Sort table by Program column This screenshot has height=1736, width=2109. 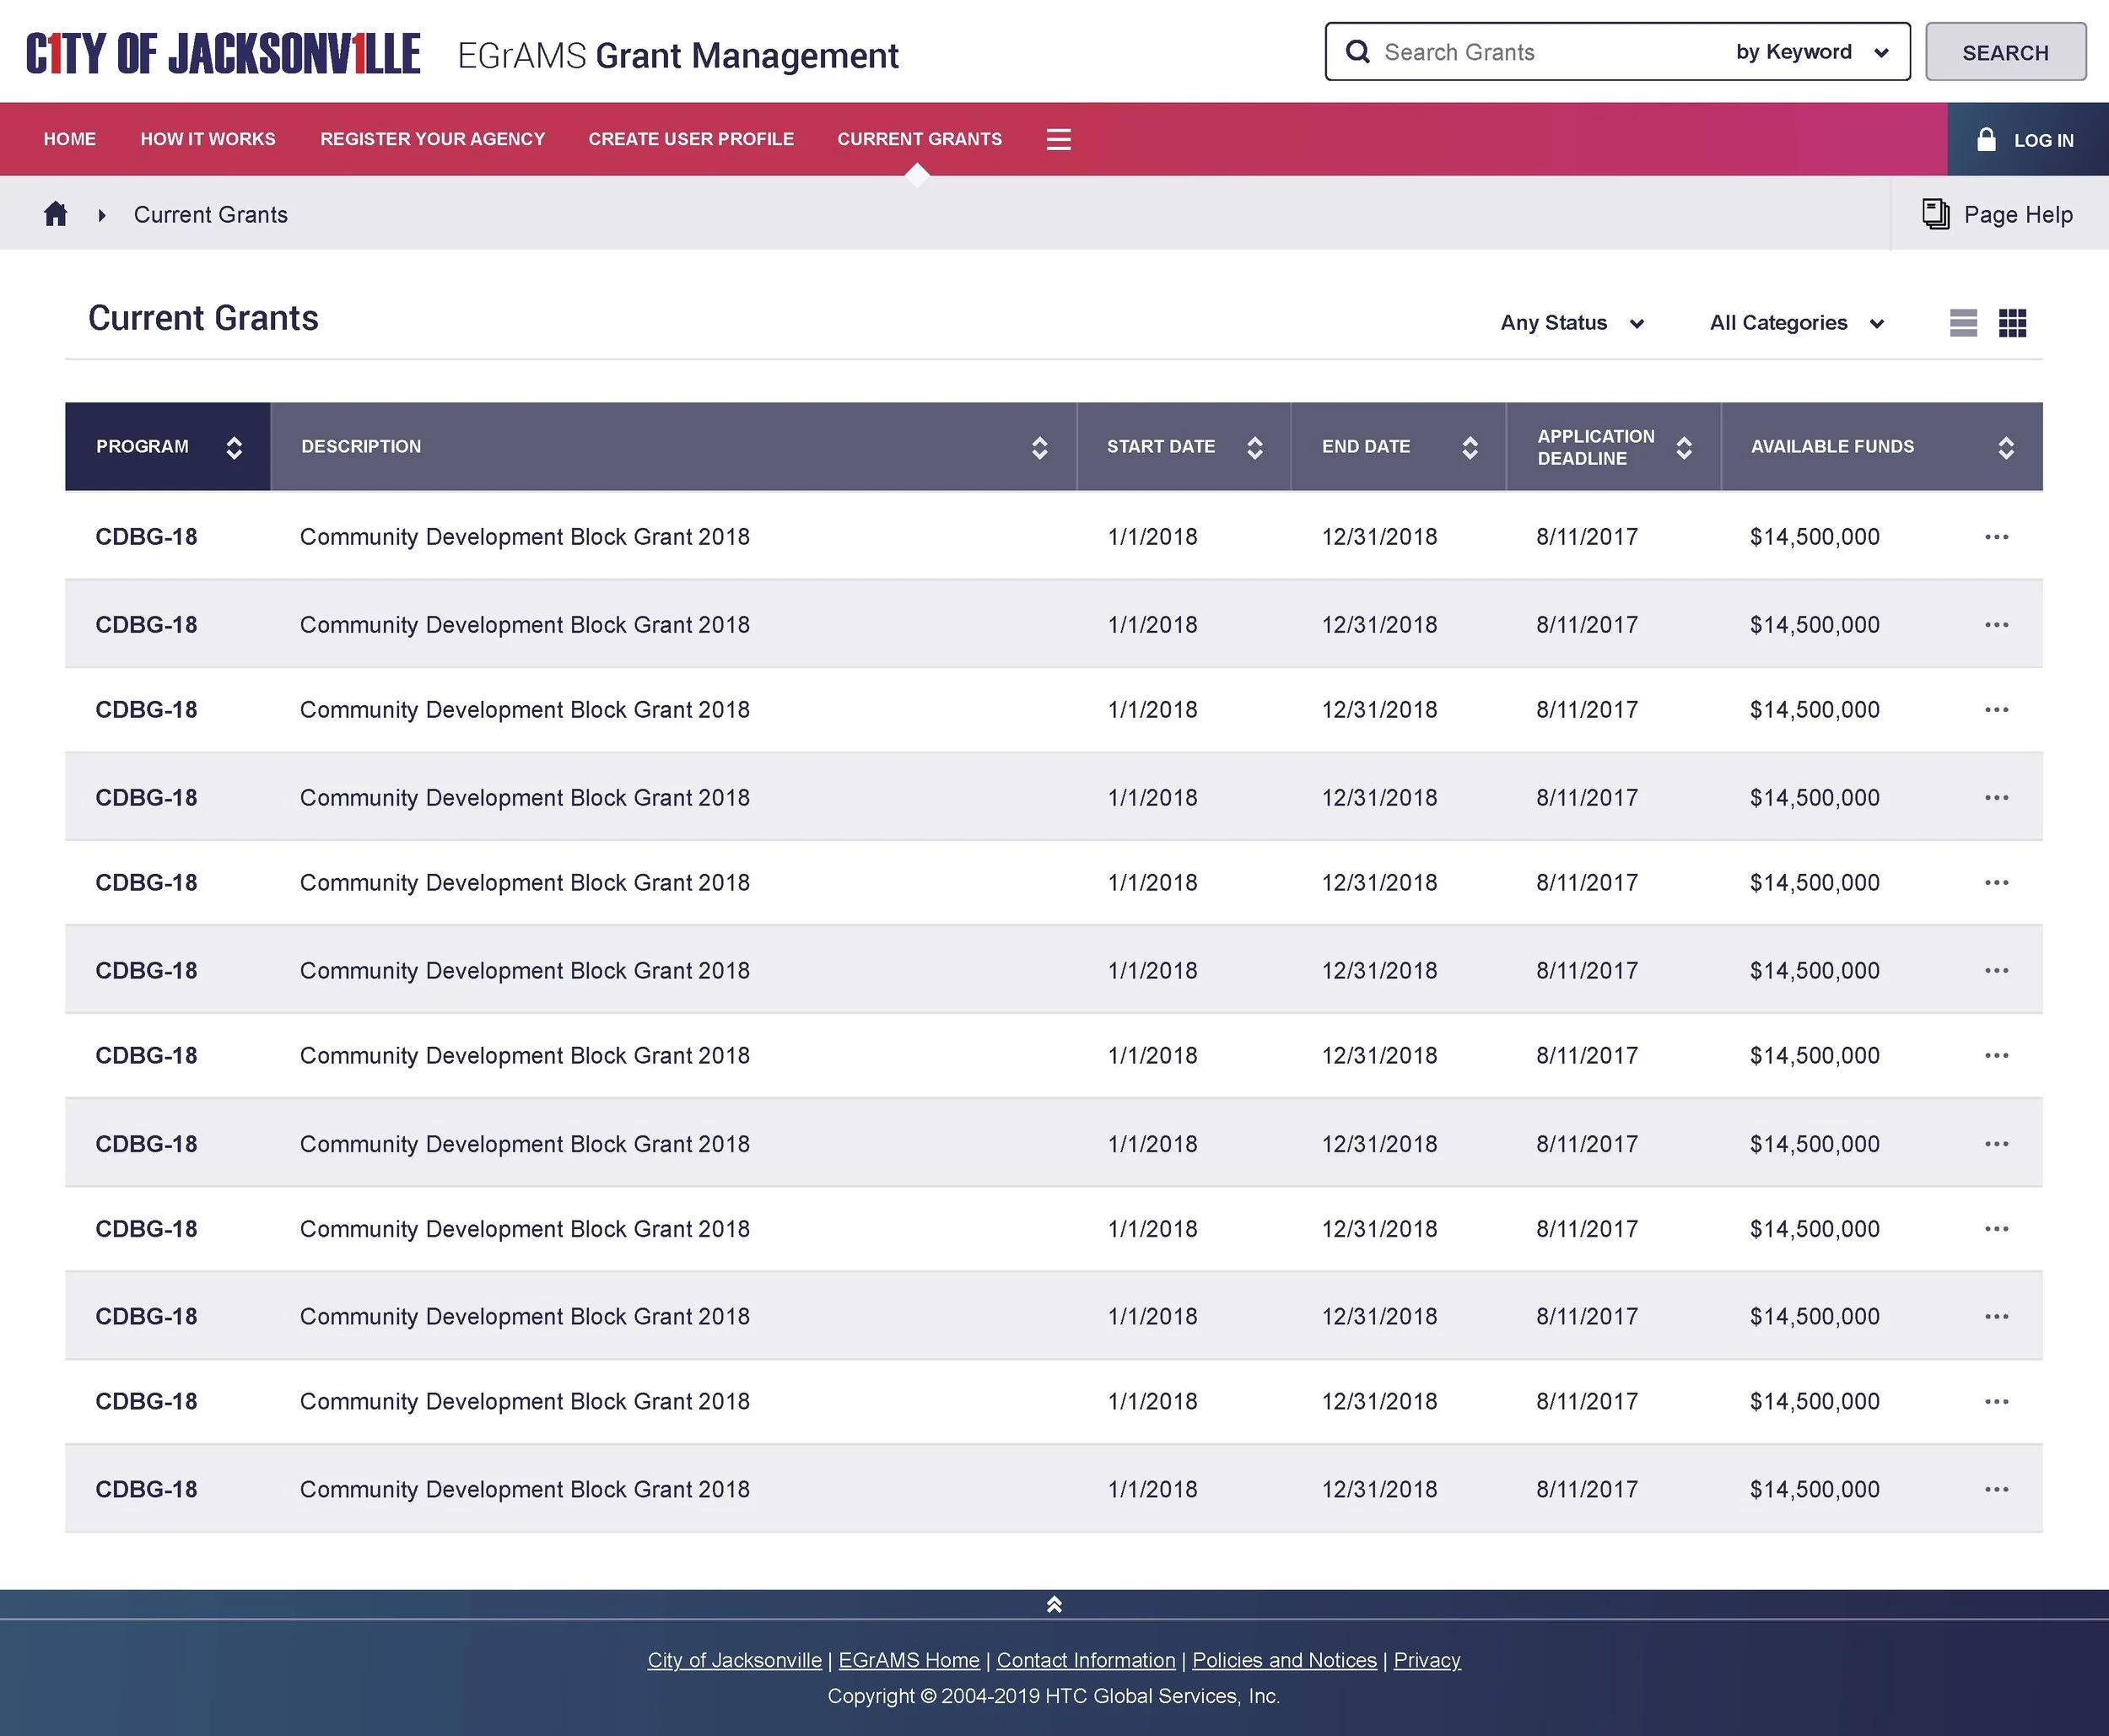pos(234,447)
